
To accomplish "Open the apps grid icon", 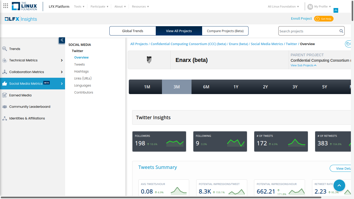I will click(x=6, y=6).
